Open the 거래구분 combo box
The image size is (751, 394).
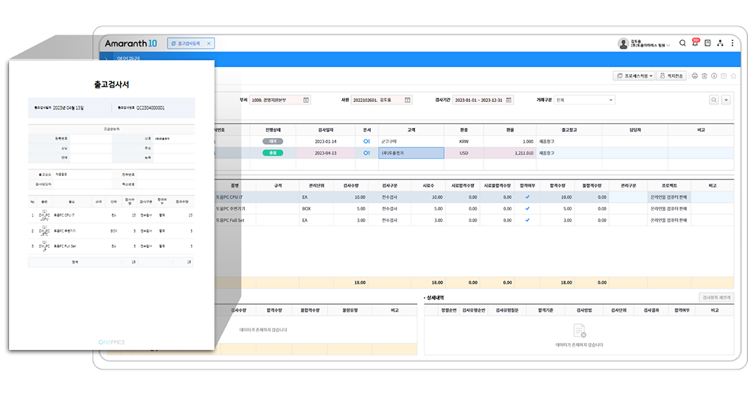click(585, 100)
